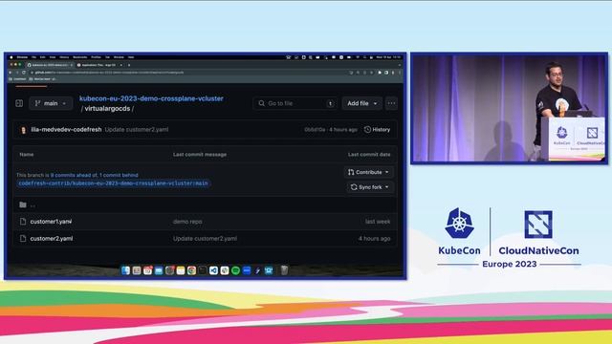Click the Sync fork refresh icon
Image resolution: width=612 pixels, height=344 pixels.
click(354, 187)
